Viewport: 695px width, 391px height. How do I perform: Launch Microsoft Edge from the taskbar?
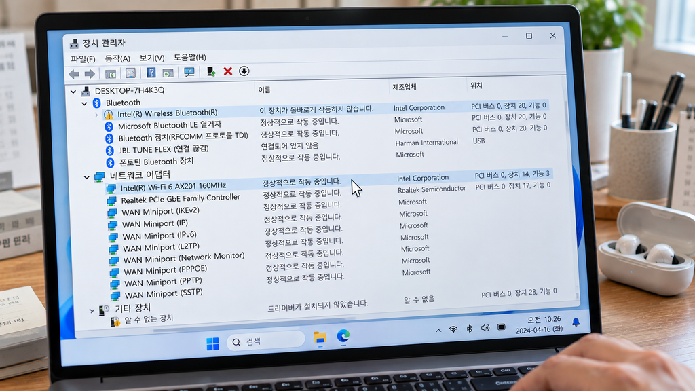[343, 336]
